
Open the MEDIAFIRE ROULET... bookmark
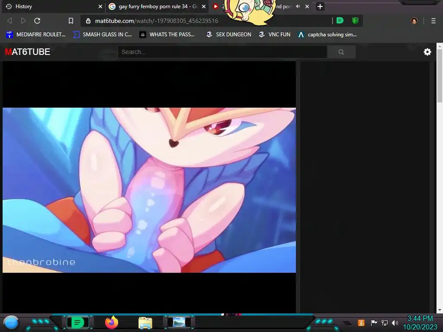pos(35,35)
